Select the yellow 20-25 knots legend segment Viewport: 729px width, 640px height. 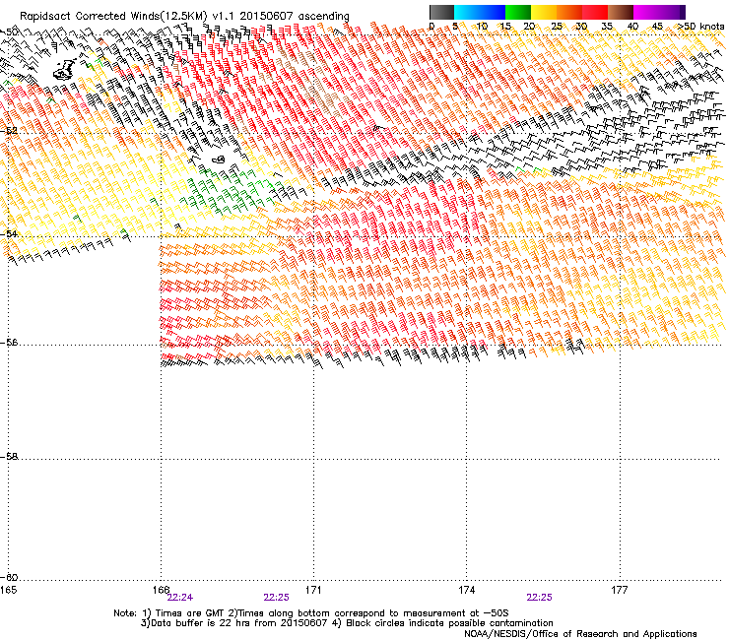[544, 12]
